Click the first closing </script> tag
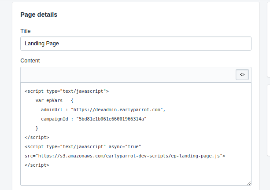 37,137
